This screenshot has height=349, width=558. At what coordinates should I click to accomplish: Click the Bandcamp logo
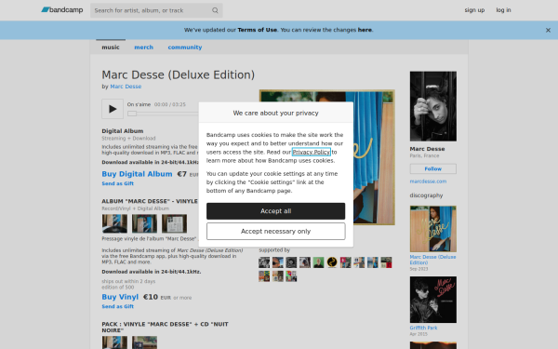62,10
